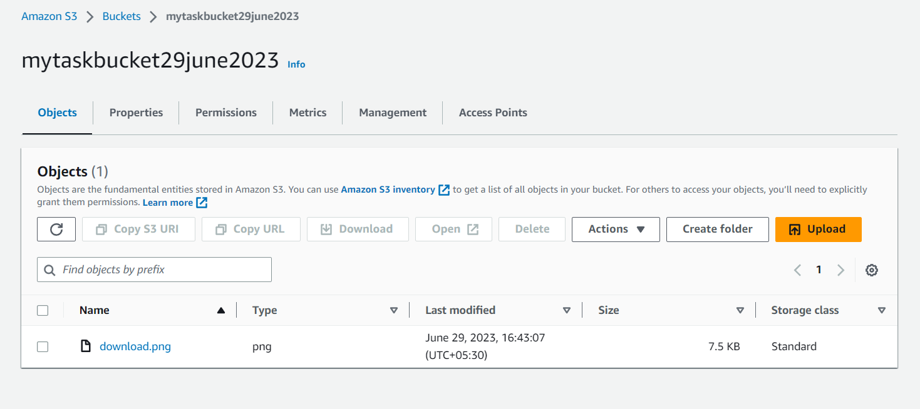Image resolution: width=920 pixels, height=409 pixels.
Task: Click the Copy URL icon button
Action: [222, 229]
